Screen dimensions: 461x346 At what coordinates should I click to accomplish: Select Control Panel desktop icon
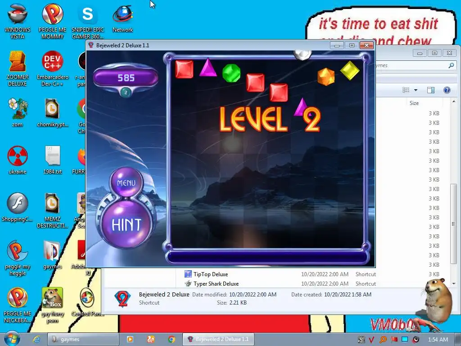click(x=88, y=302)
